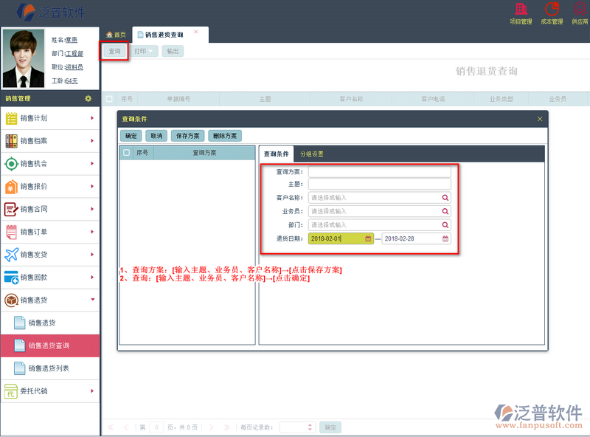Click the magnifier beside 客户名称 field
This screenshot has width=590, height=437.
coord(444,196)
